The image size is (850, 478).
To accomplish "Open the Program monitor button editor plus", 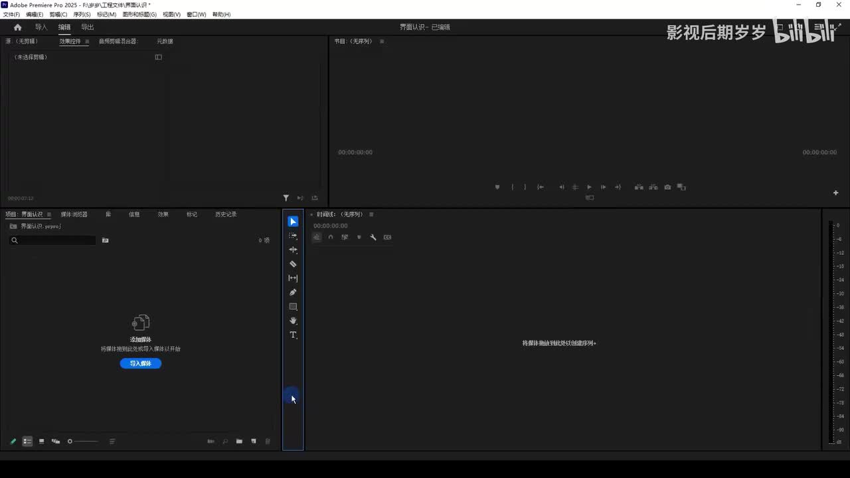I will pyautogui.click(x=835, y=193).
